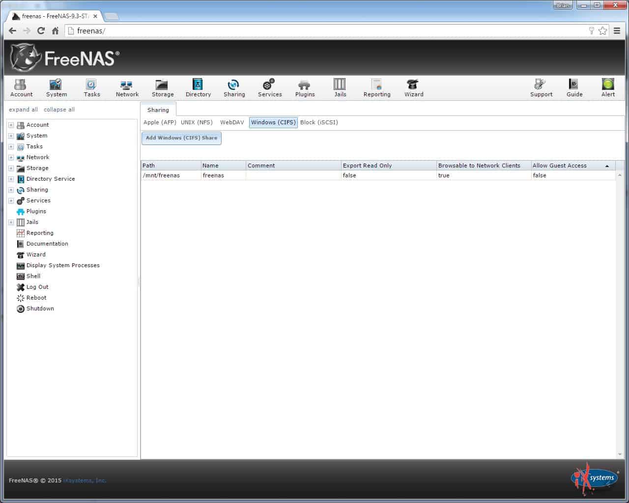Open Reporting in the sidebar tree
This screenshot has width=629, height=503.
point(40,233)
